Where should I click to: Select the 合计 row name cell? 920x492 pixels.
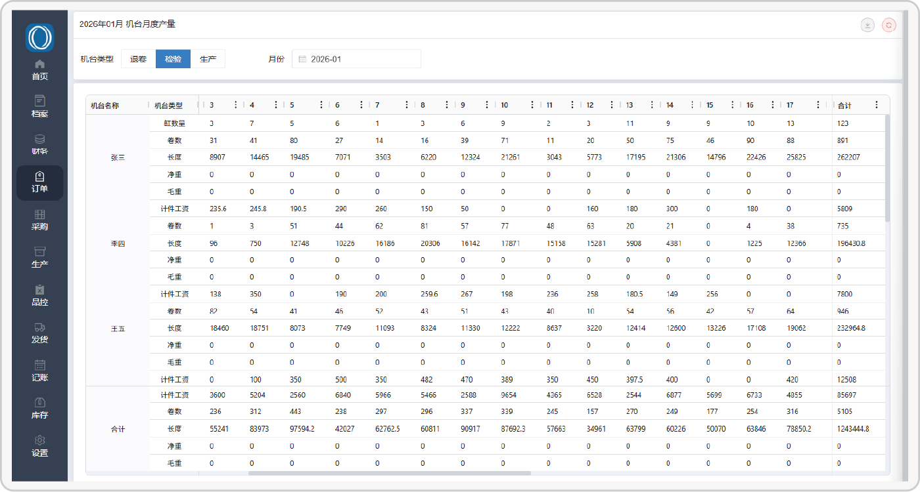coord(118,429)
